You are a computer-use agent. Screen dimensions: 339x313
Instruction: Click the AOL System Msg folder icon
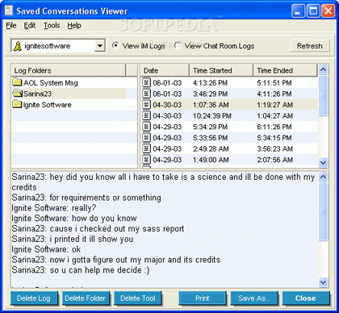pos(17,82)
